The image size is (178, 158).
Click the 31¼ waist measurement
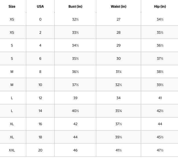118,72
